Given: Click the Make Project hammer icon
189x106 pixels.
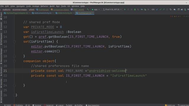Looking at the screenshot, I should click(88, 9).
